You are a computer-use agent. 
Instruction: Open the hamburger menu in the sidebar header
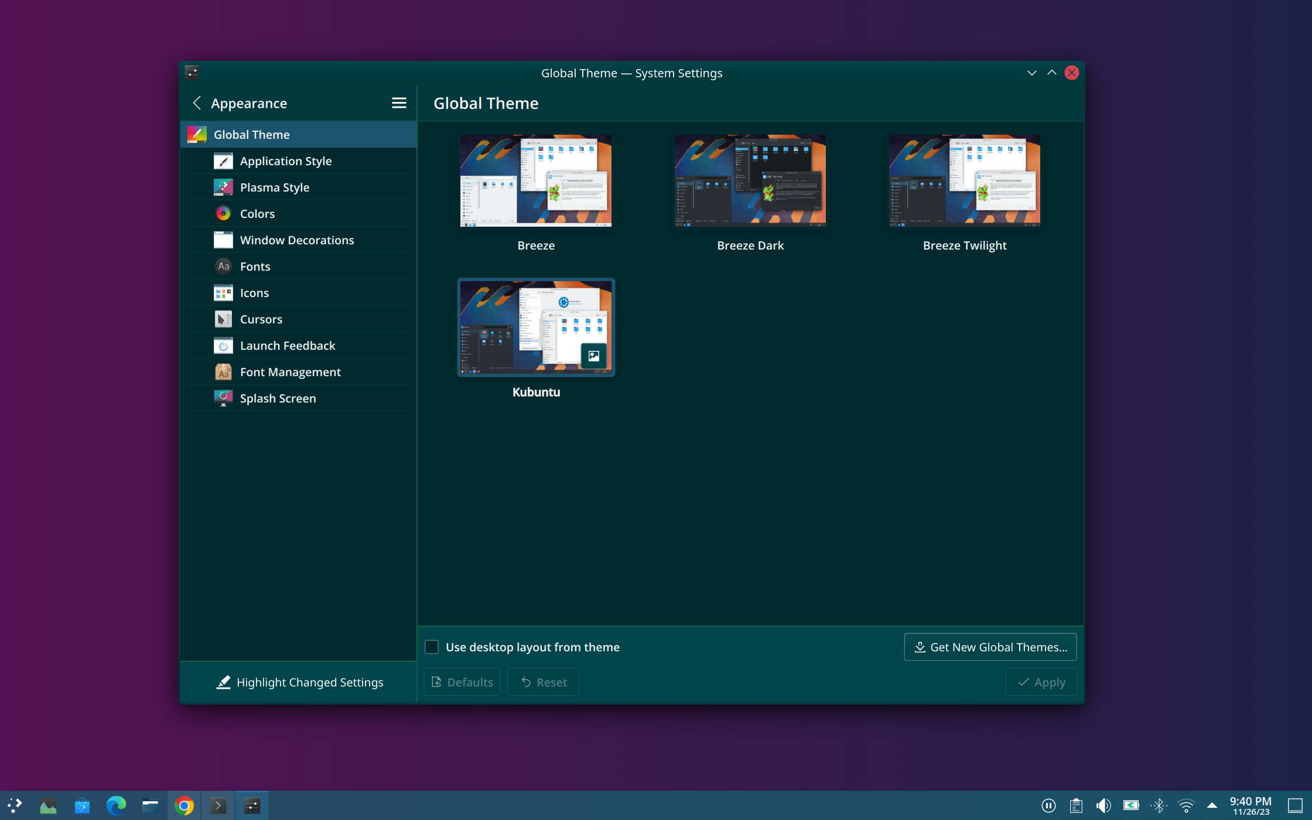point(399,103)
